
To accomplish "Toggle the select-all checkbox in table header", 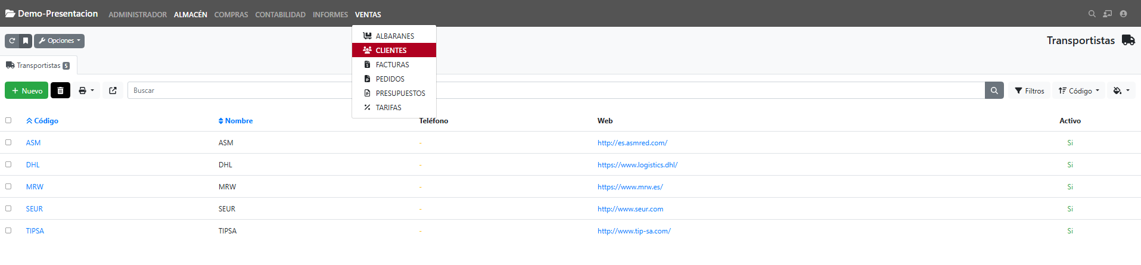I will tap(8, 120).
